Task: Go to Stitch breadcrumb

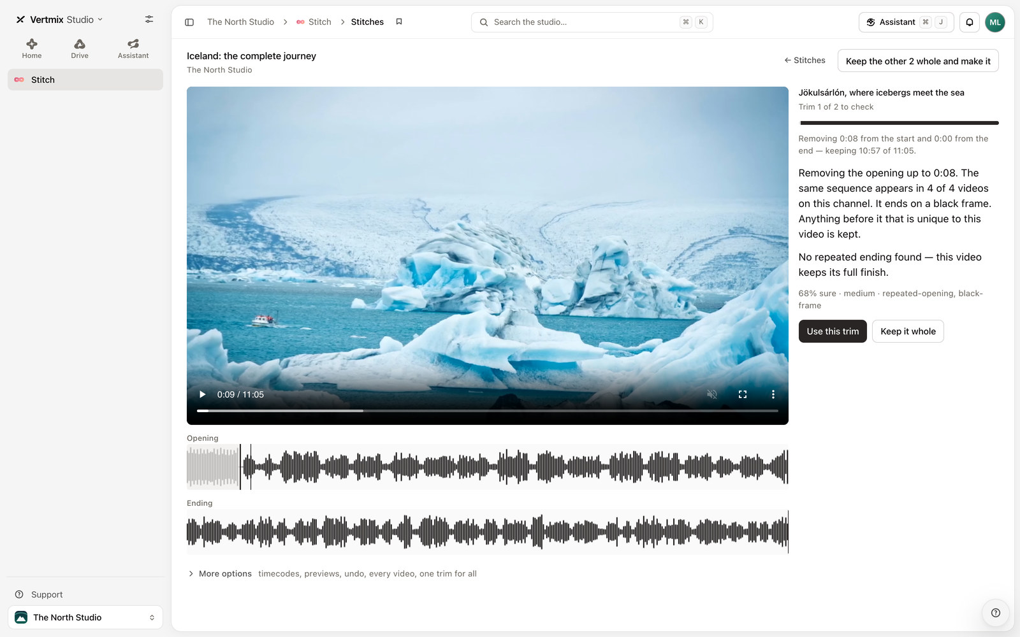Action: click(x=314, y=22)
